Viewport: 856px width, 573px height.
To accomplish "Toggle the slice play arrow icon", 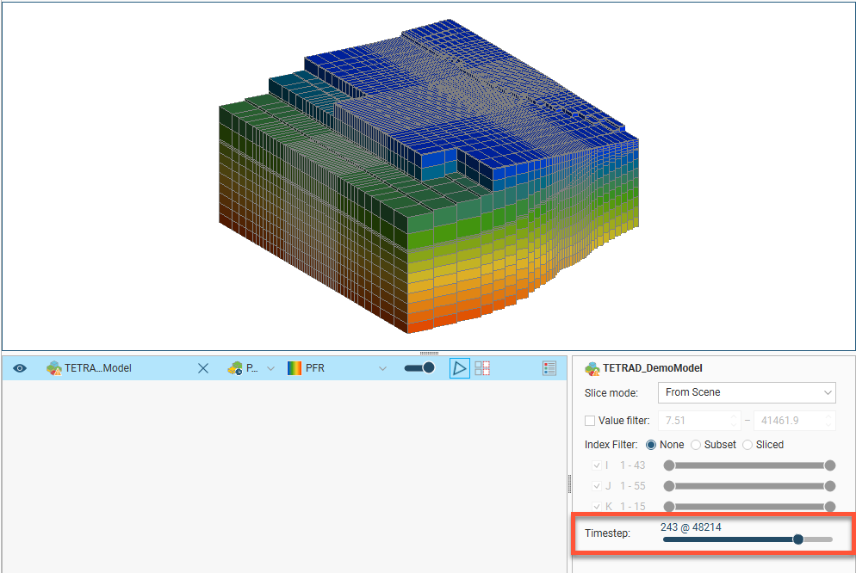I will point(460,368).
